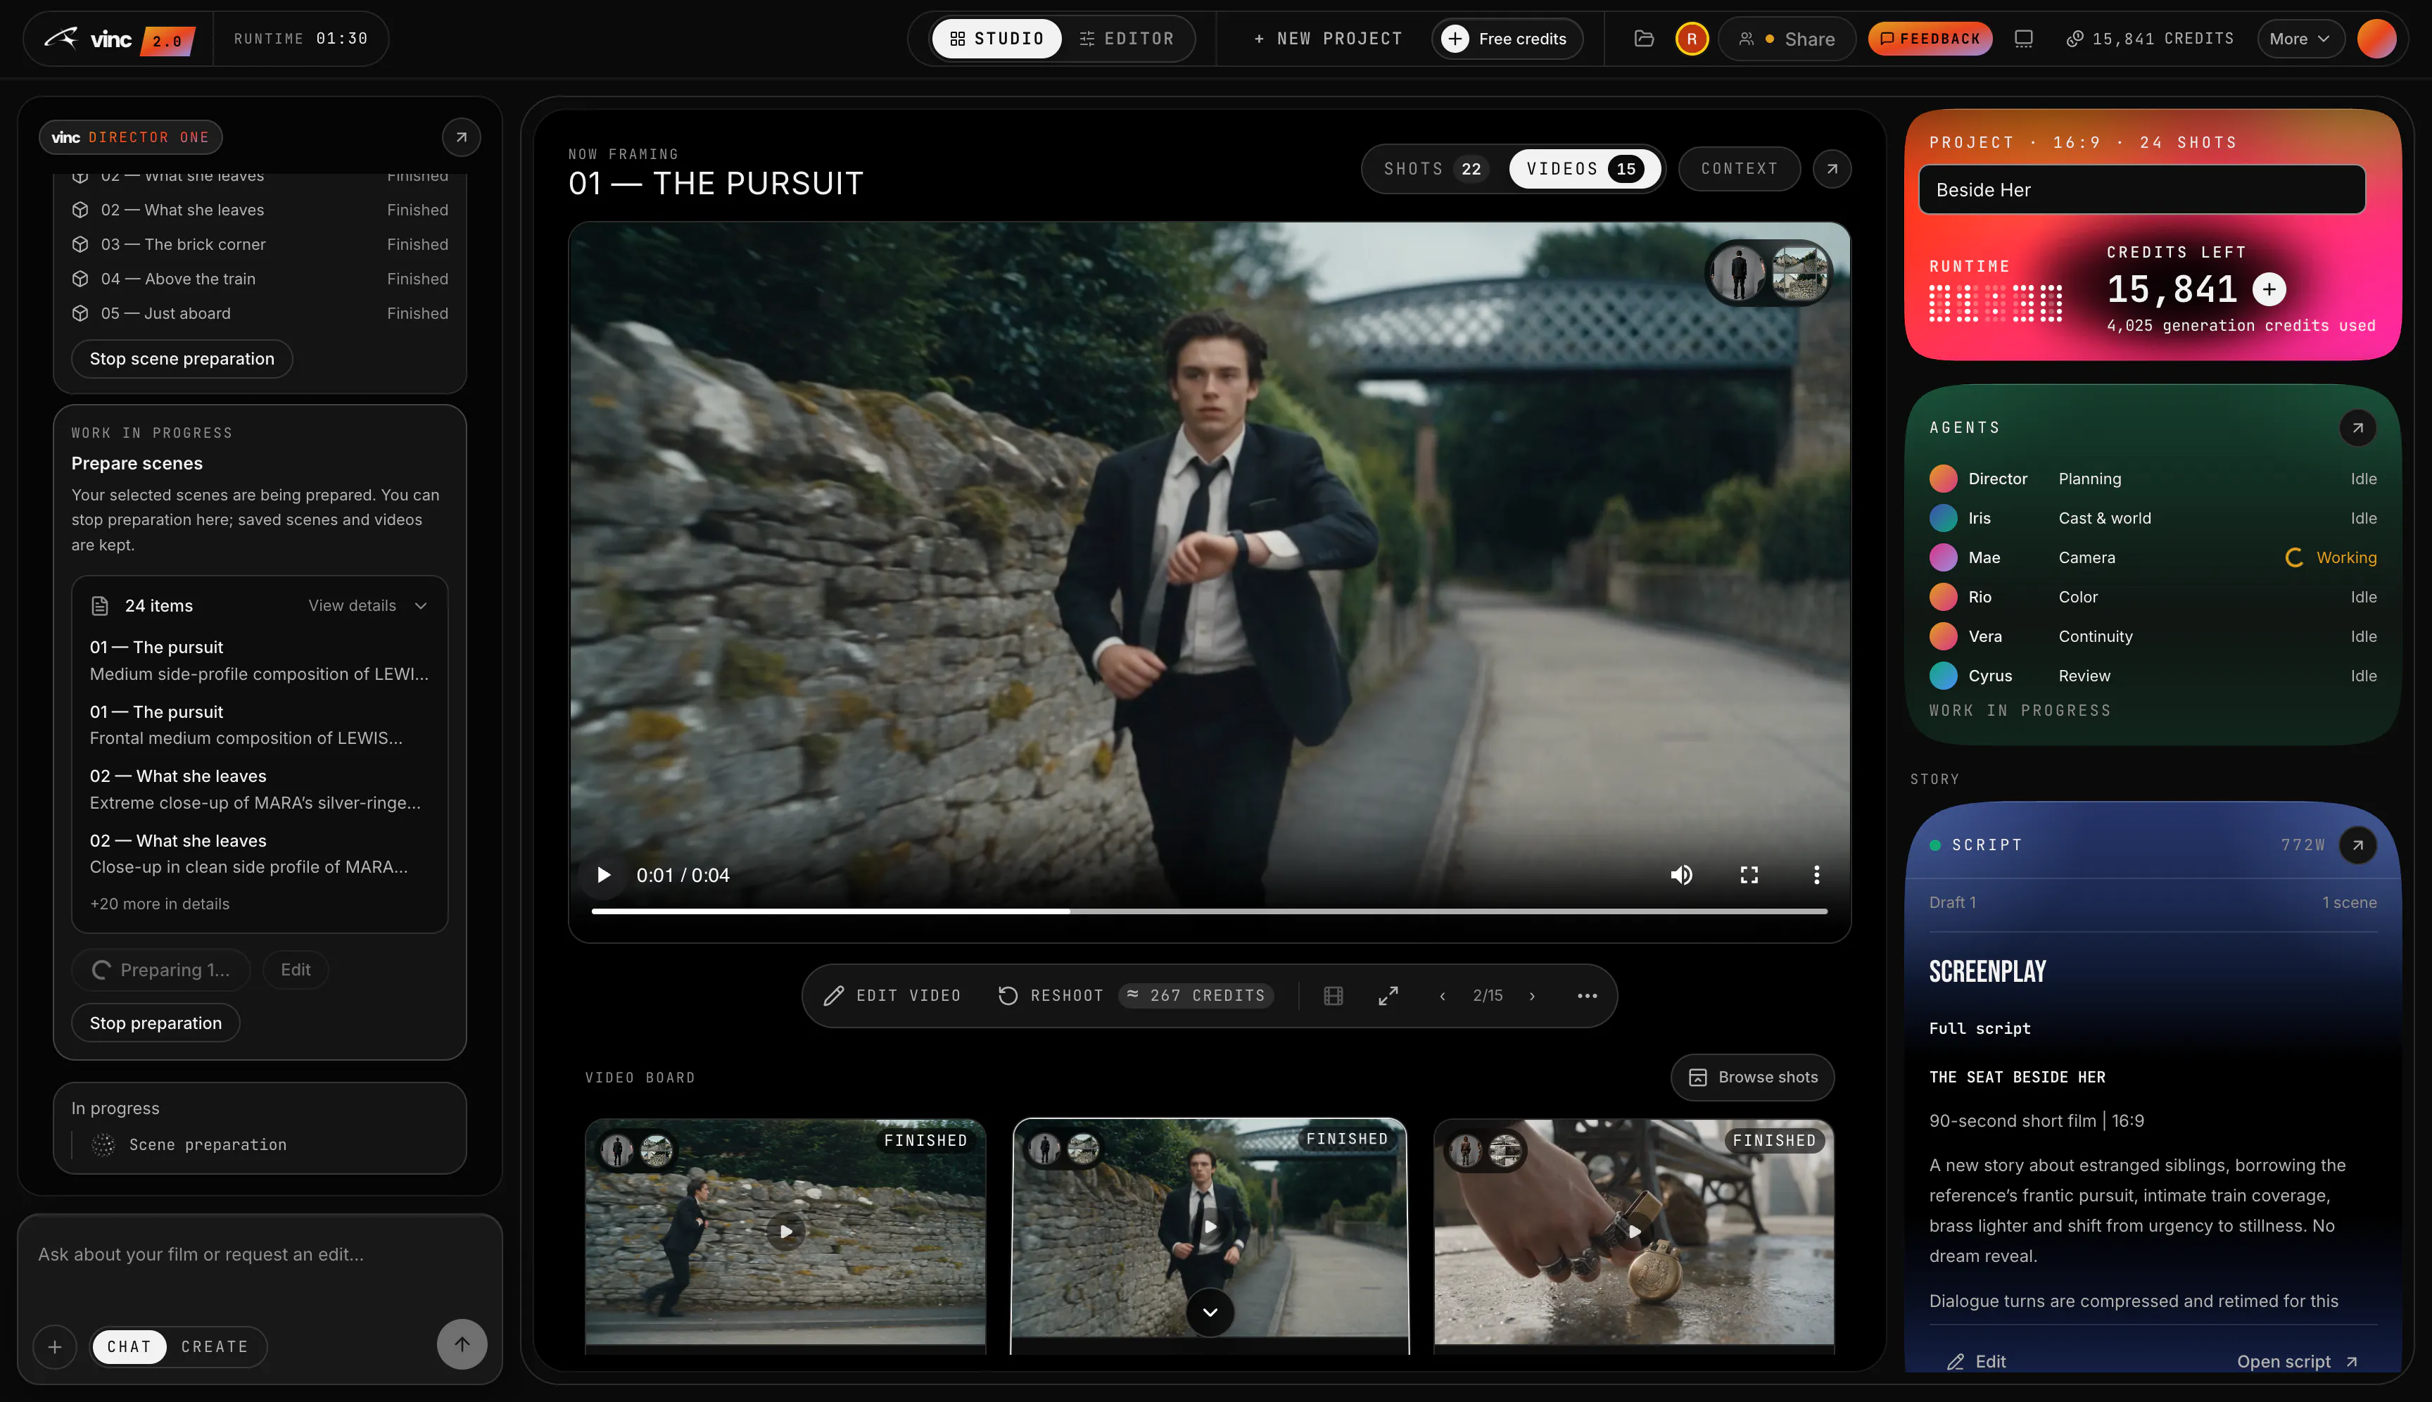Open the Script card expand arrow
2432x1402 pixels.
[2358, 845]
